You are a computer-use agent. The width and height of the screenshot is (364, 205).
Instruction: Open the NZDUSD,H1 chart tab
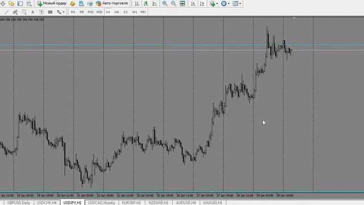click(x=158, y=203)
